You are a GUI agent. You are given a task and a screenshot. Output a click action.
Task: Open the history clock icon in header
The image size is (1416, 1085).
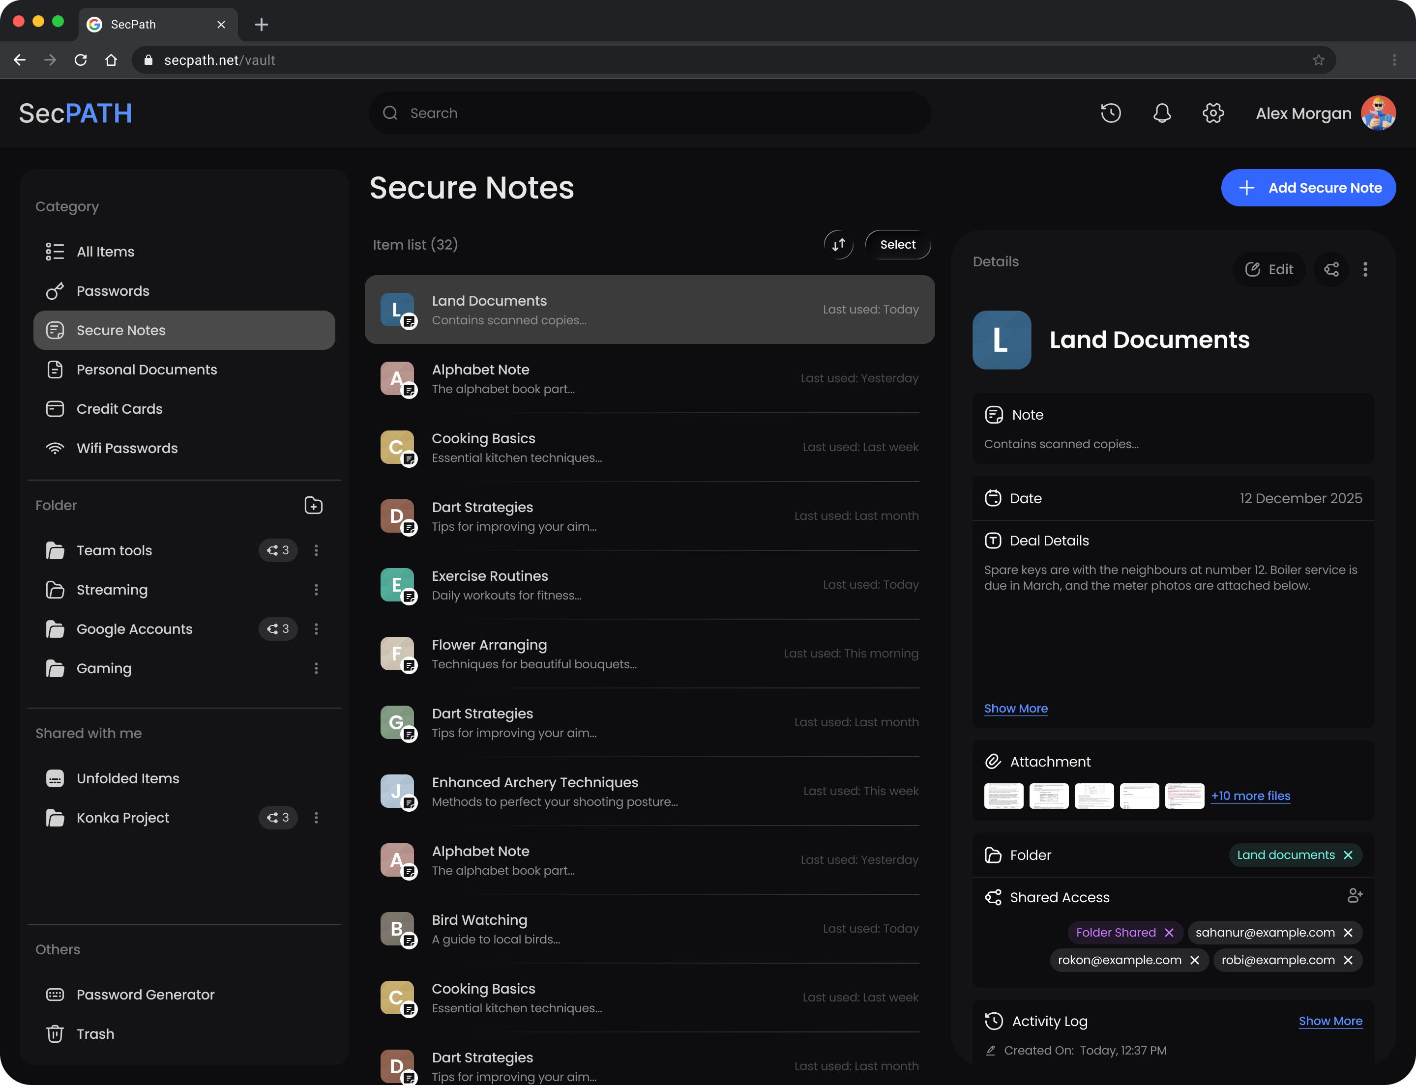tap(1110, 113)
